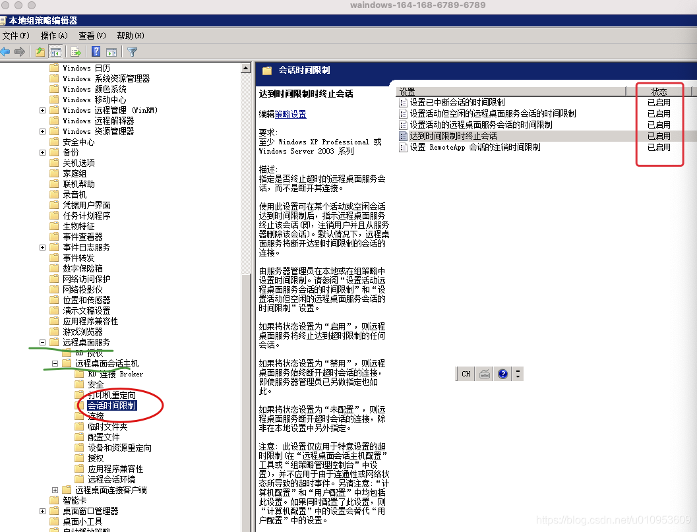The width and height of the screenshot is (697, 532).
Task: Select policy 设置 RemoteApp 会话的注销时间限制
Action: tap(475, 147)
